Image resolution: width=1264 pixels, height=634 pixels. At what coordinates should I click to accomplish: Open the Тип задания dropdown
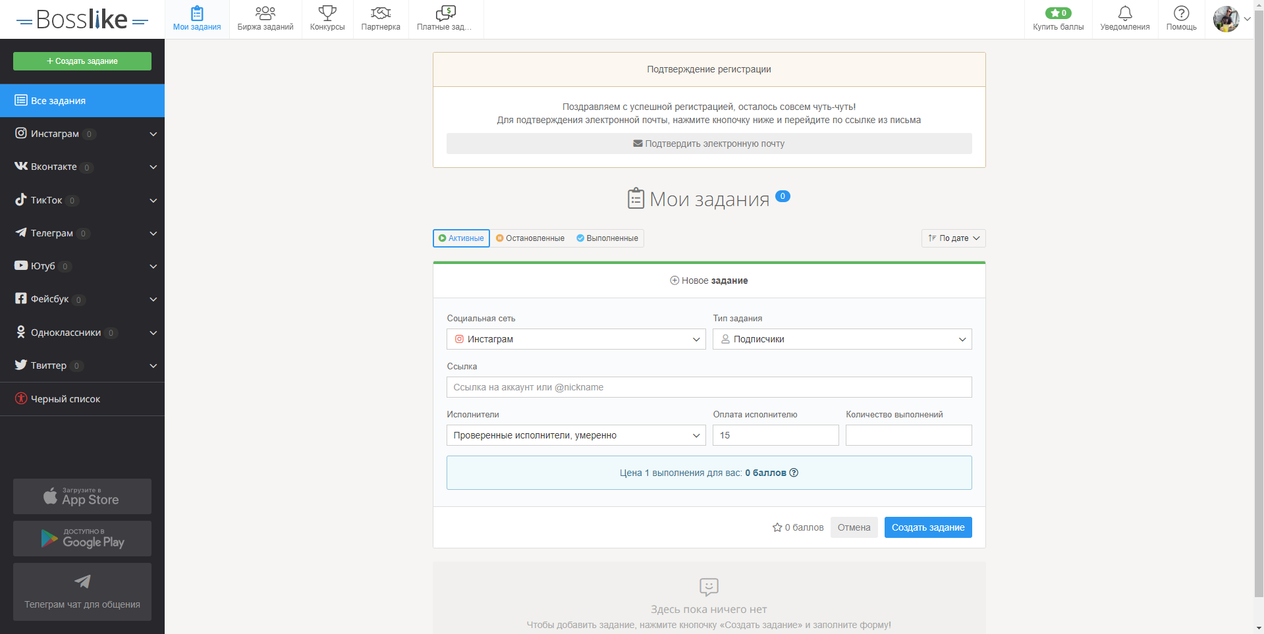(x=842, y=339)
